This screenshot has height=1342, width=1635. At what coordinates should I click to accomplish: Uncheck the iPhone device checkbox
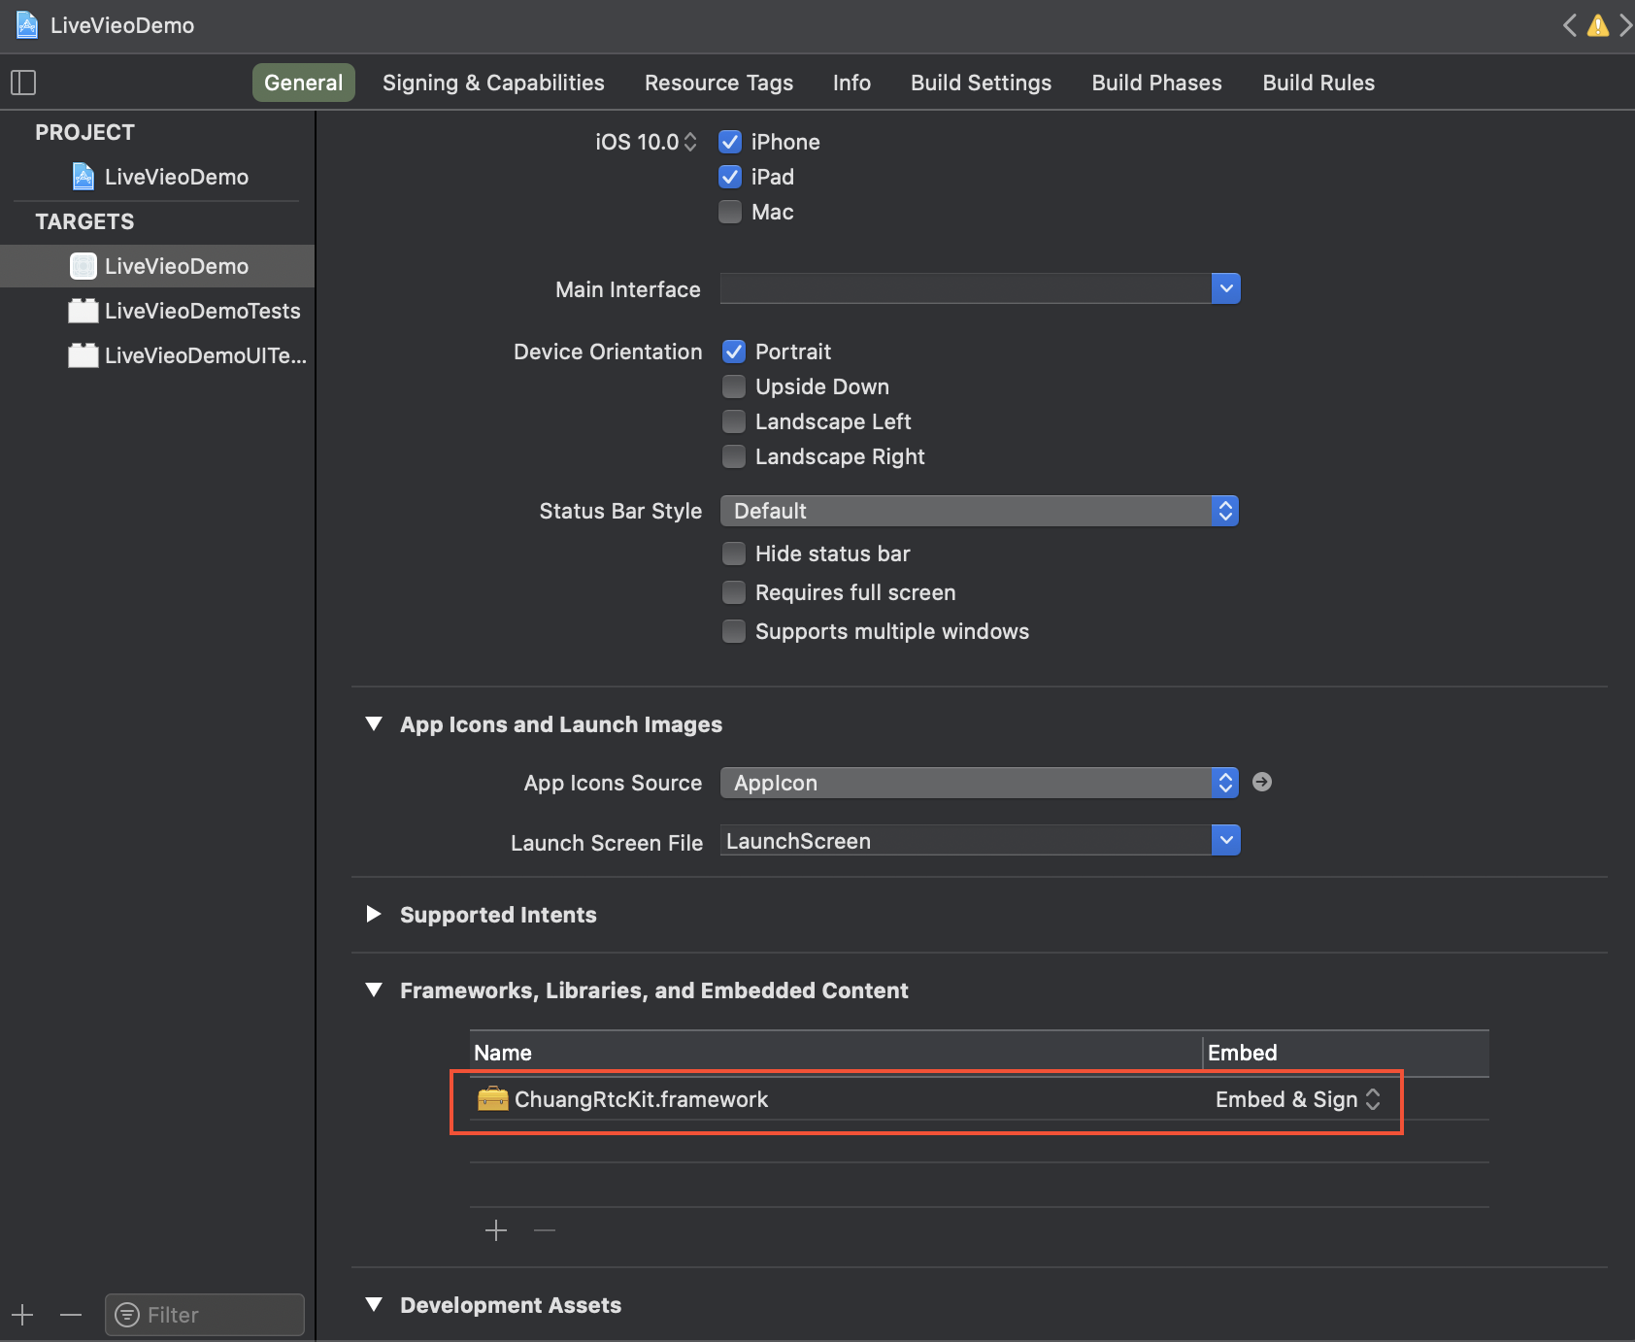[730, 142]
